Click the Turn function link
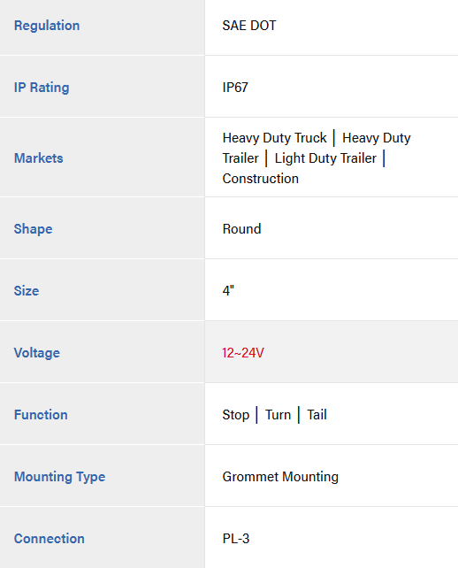The height and width of the screenshot is (568, 458). click(278, 415)
